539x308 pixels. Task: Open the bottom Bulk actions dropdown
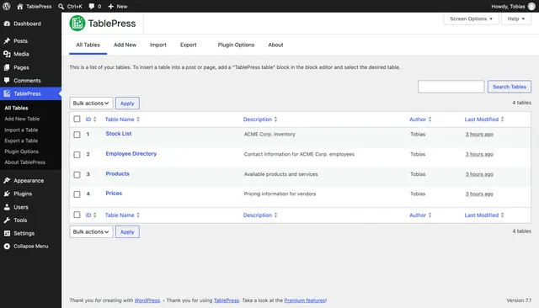[91, 231]
